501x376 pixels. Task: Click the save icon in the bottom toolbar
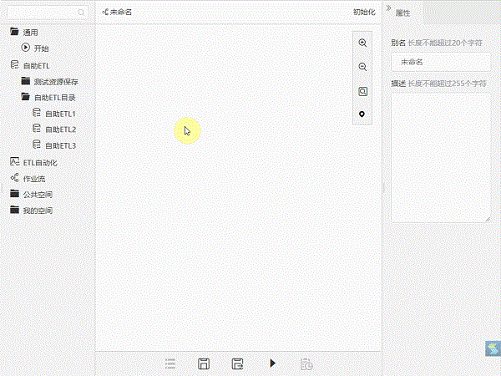click(x=204, y=363)
